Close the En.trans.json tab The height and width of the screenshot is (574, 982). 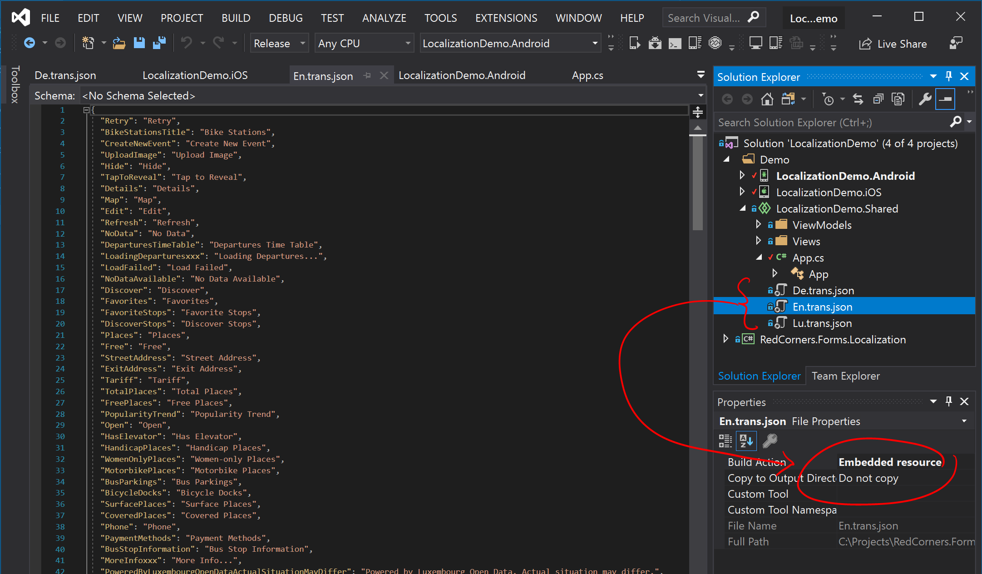(x=384, y=75)
